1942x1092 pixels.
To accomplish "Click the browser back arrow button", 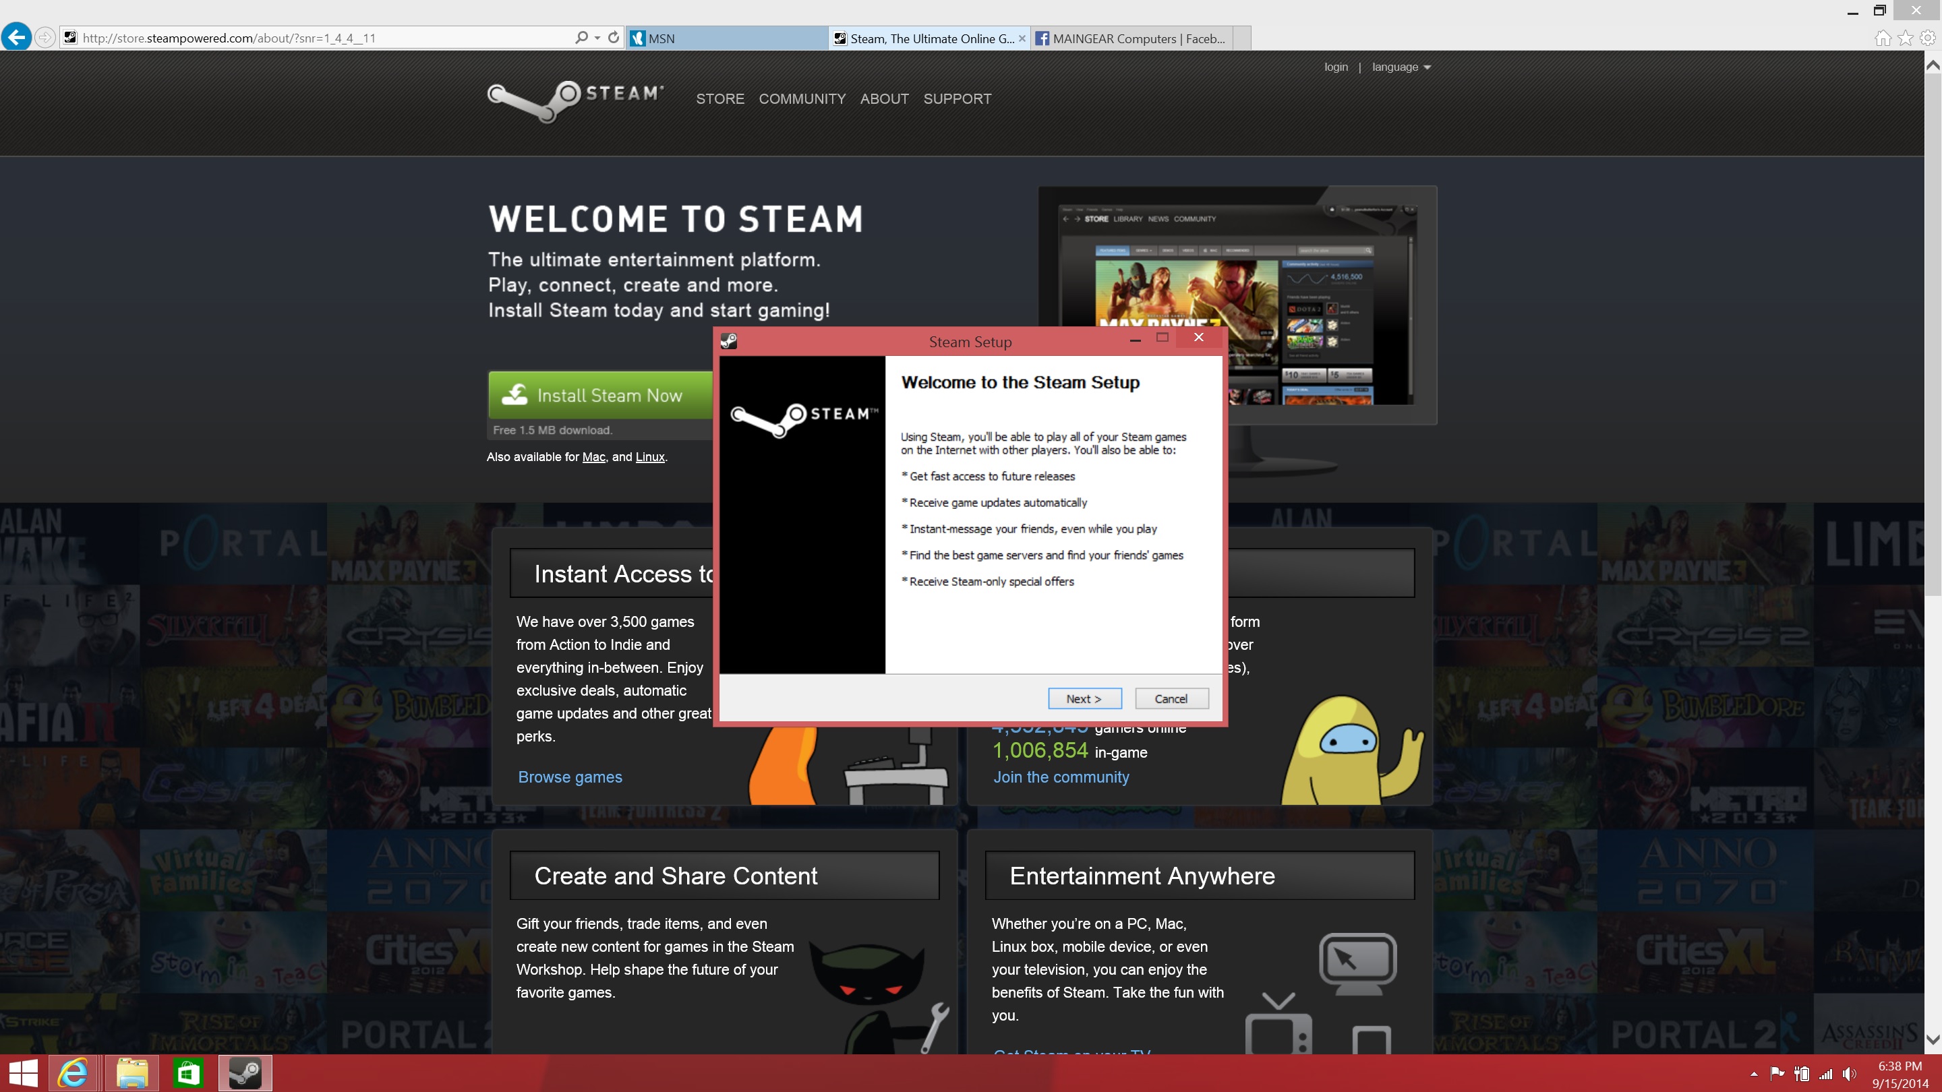I will (17, 37).
